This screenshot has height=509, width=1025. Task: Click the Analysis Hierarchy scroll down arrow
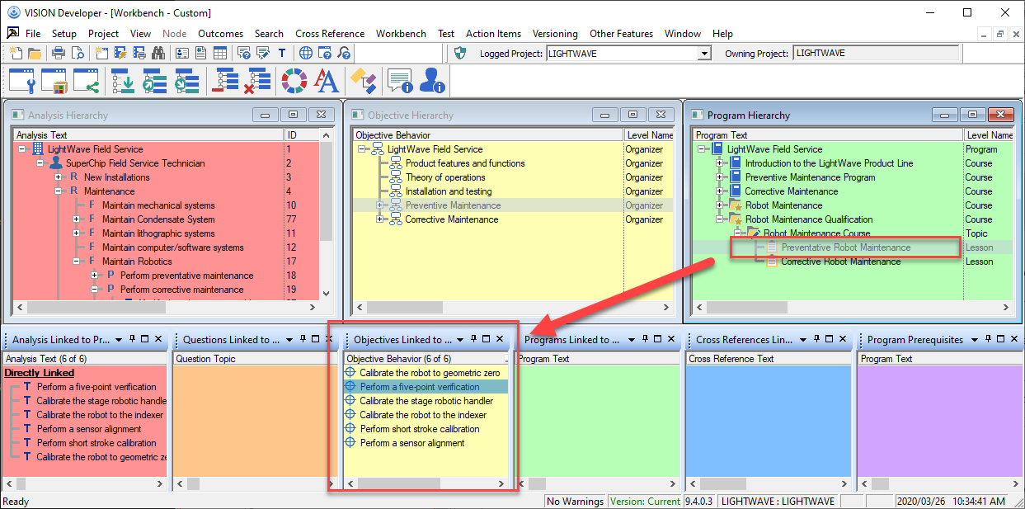pos(327,294)
